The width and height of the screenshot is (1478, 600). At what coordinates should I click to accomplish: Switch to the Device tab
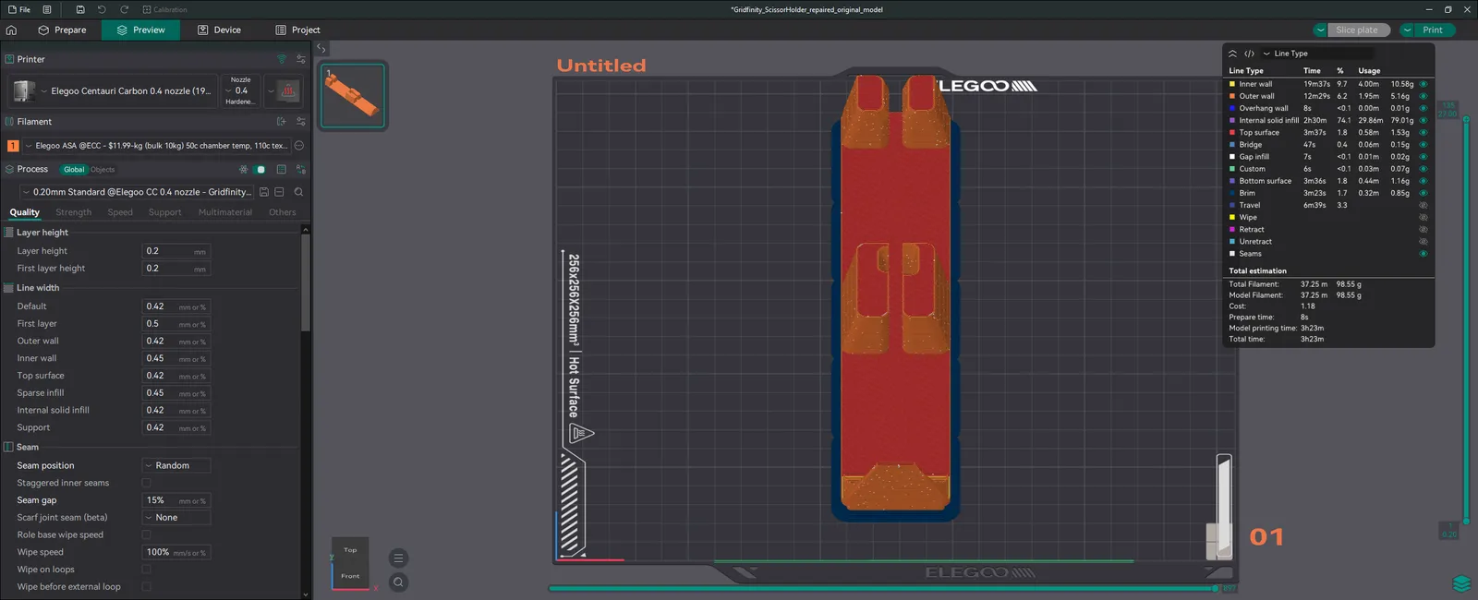[x=219, y=30]
